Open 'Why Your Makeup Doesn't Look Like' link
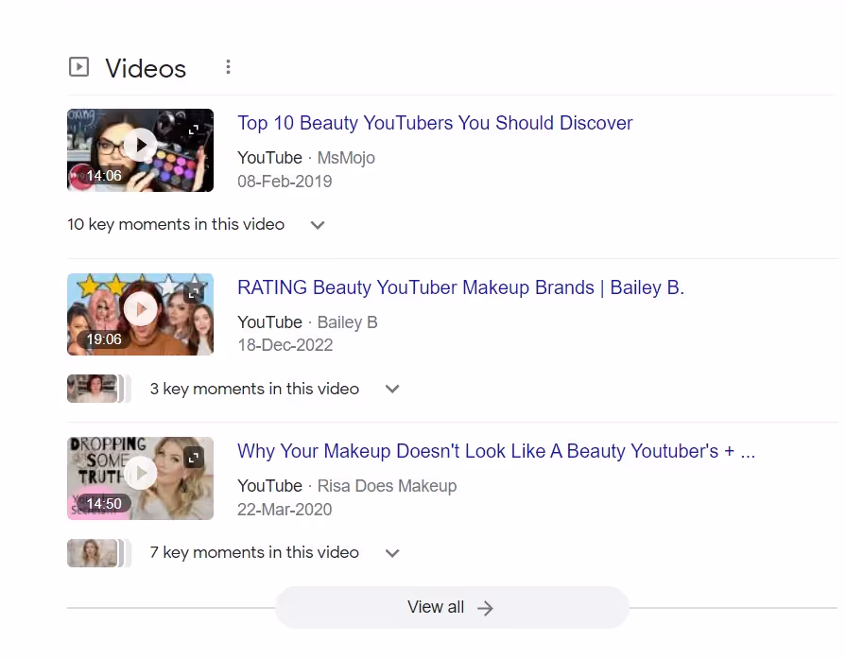Image resolution: width=846 pixels, height=660 pixels. 496,451
